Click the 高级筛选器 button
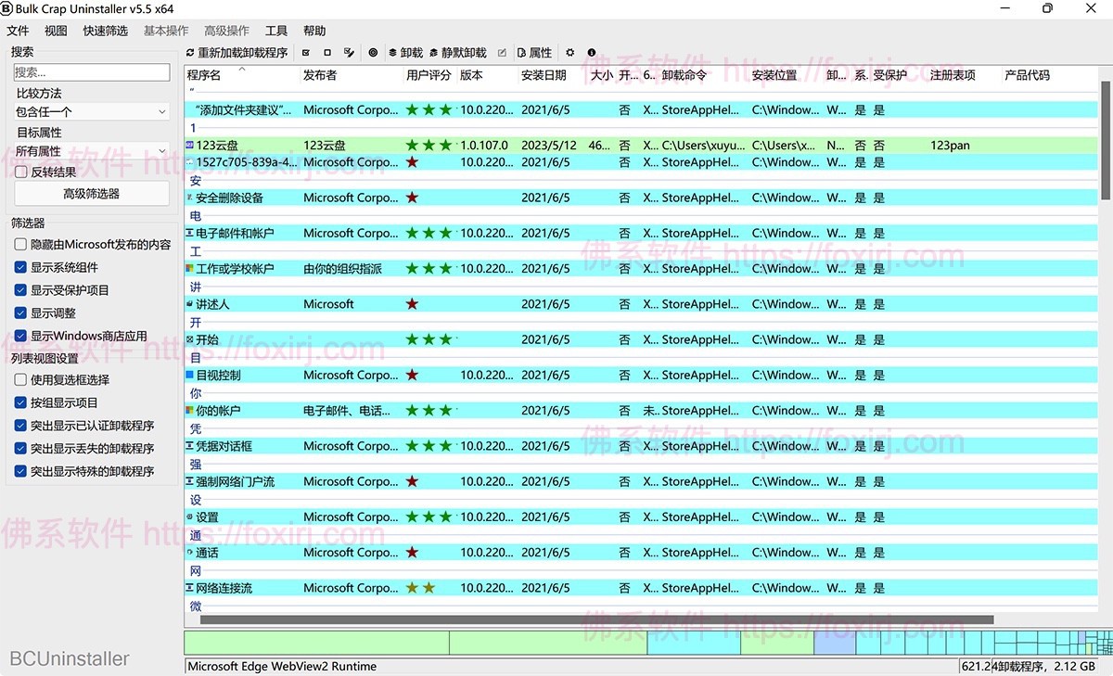The width and height of the screenshot is (1113, 676). coord(91,194)
